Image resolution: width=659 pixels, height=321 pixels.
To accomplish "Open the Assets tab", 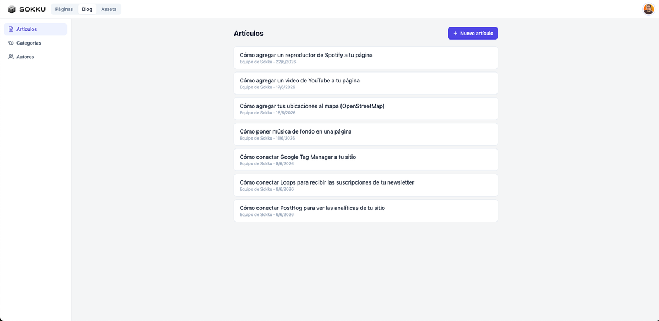I will tap(109, 9).
